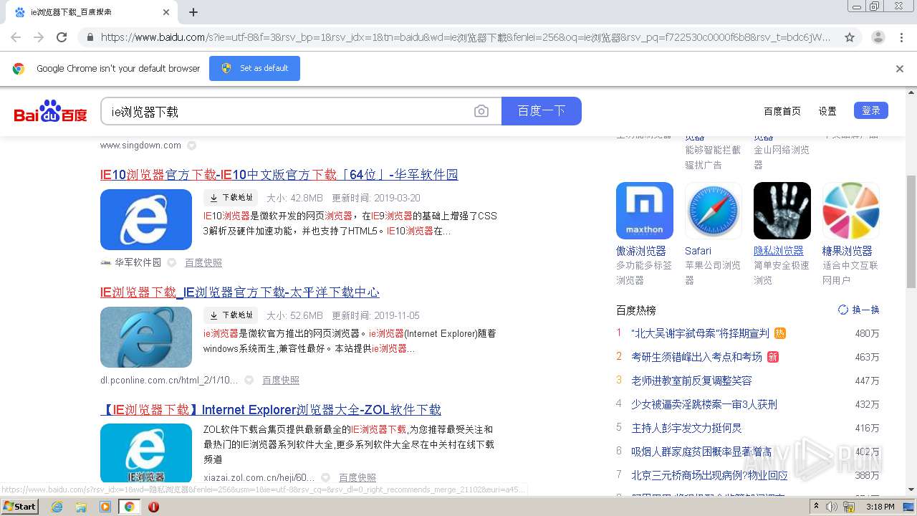Click 傲游浏览器 text link
Viewport: 917px width, 516px height.
click(641, 251)
